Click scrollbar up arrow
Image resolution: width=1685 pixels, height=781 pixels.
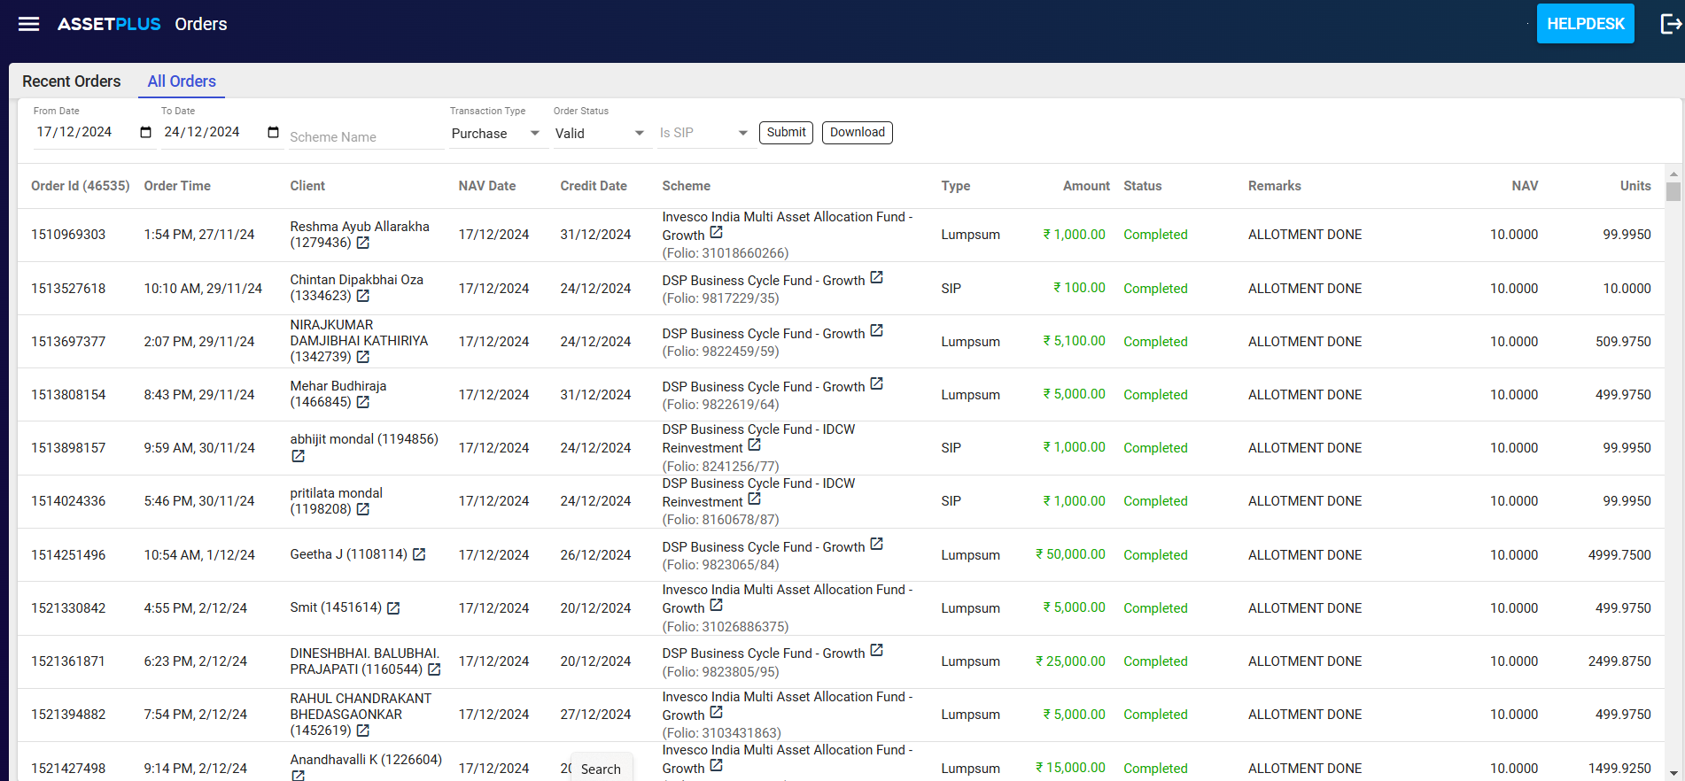coord(1673,174)
